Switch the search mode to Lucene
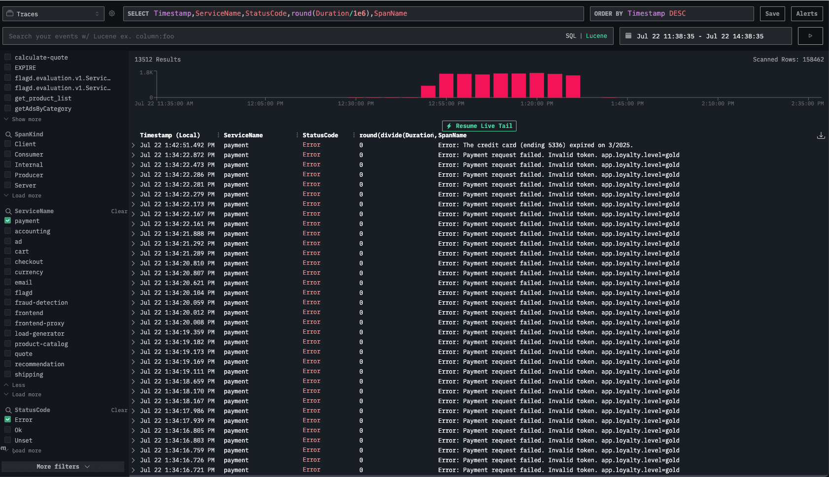 [596, 36]
